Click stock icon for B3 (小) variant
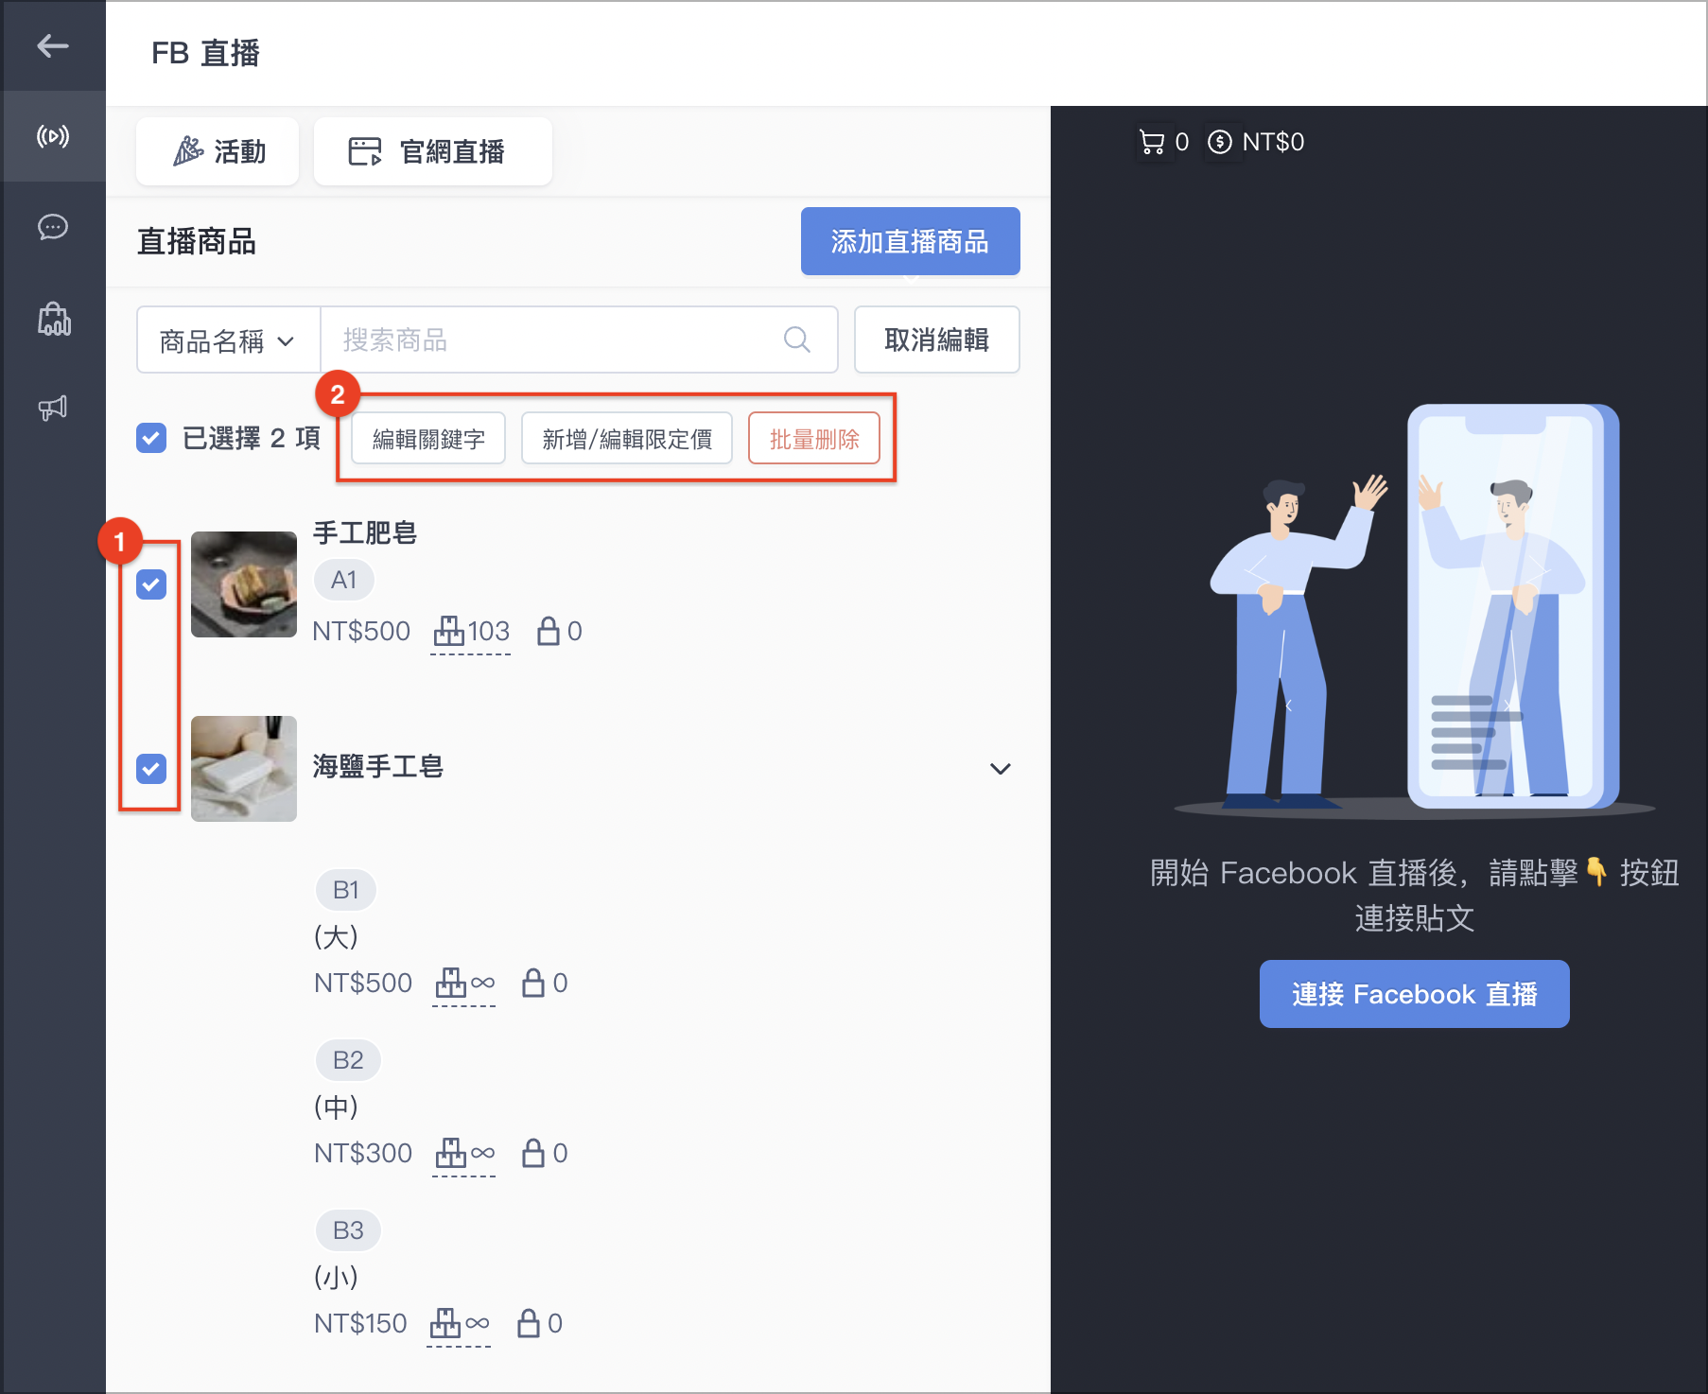 (x=445, y=1323)
